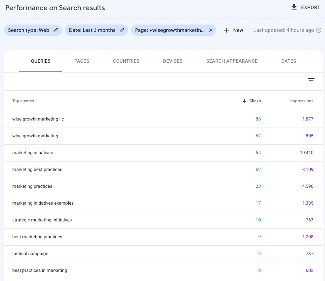Viewport: 325px width, 281px height.
Task: Select the 'marketing initiatives examples' query
Action: [43, 203]
